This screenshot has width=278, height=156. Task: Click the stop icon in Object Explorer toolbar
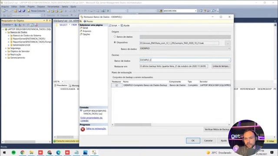pos(24,25)
